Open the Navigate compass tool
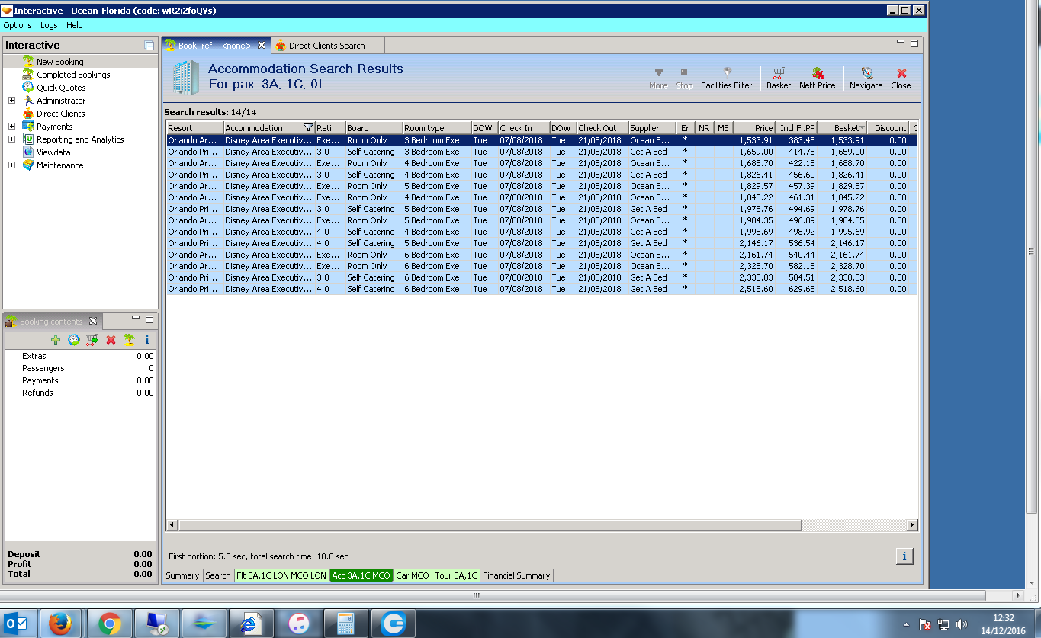Screen dimensions: 1041x638 tap(866, 78)
